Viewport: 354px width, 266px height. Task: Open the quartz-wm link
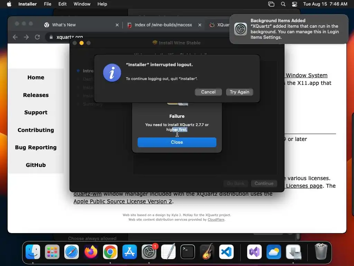(x=87, y=194)
